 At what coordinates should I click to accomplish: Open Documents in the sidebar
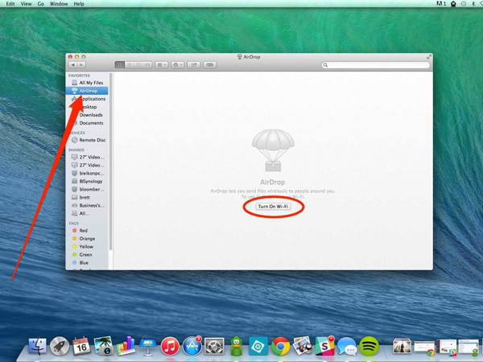tap(87, 123)
